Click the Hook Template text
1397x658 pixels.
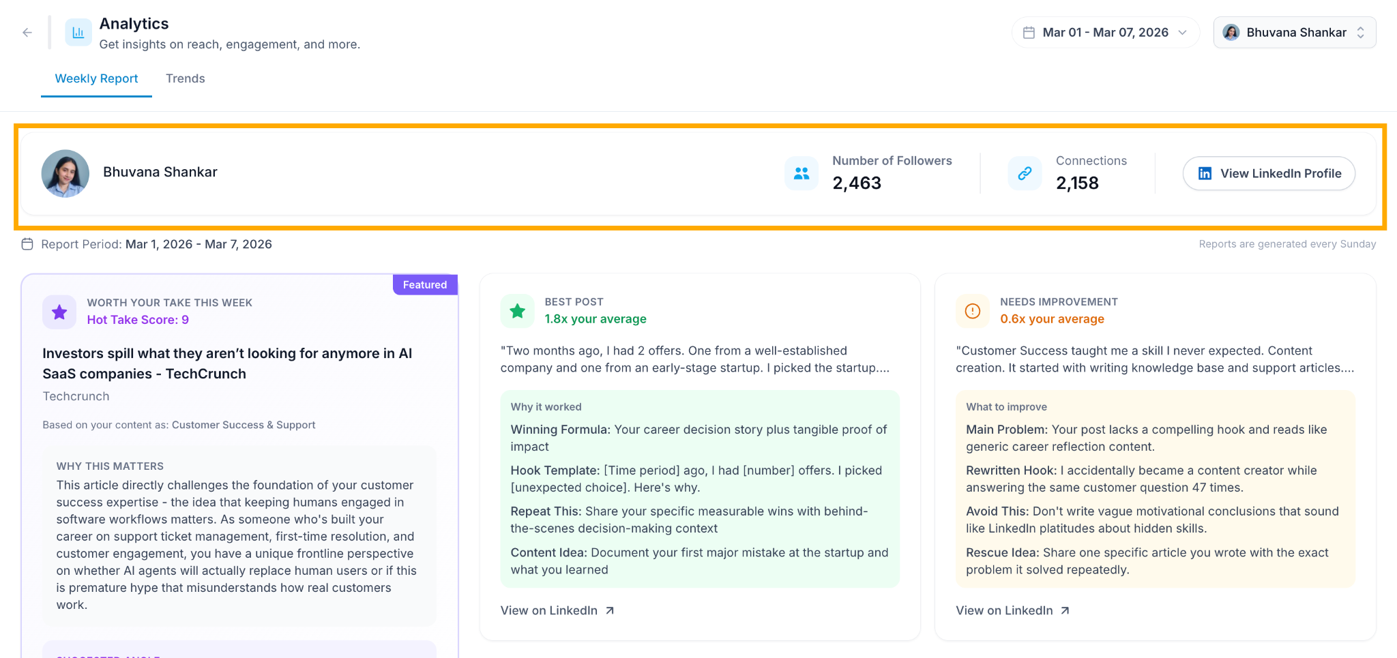(x=696, y=479)
